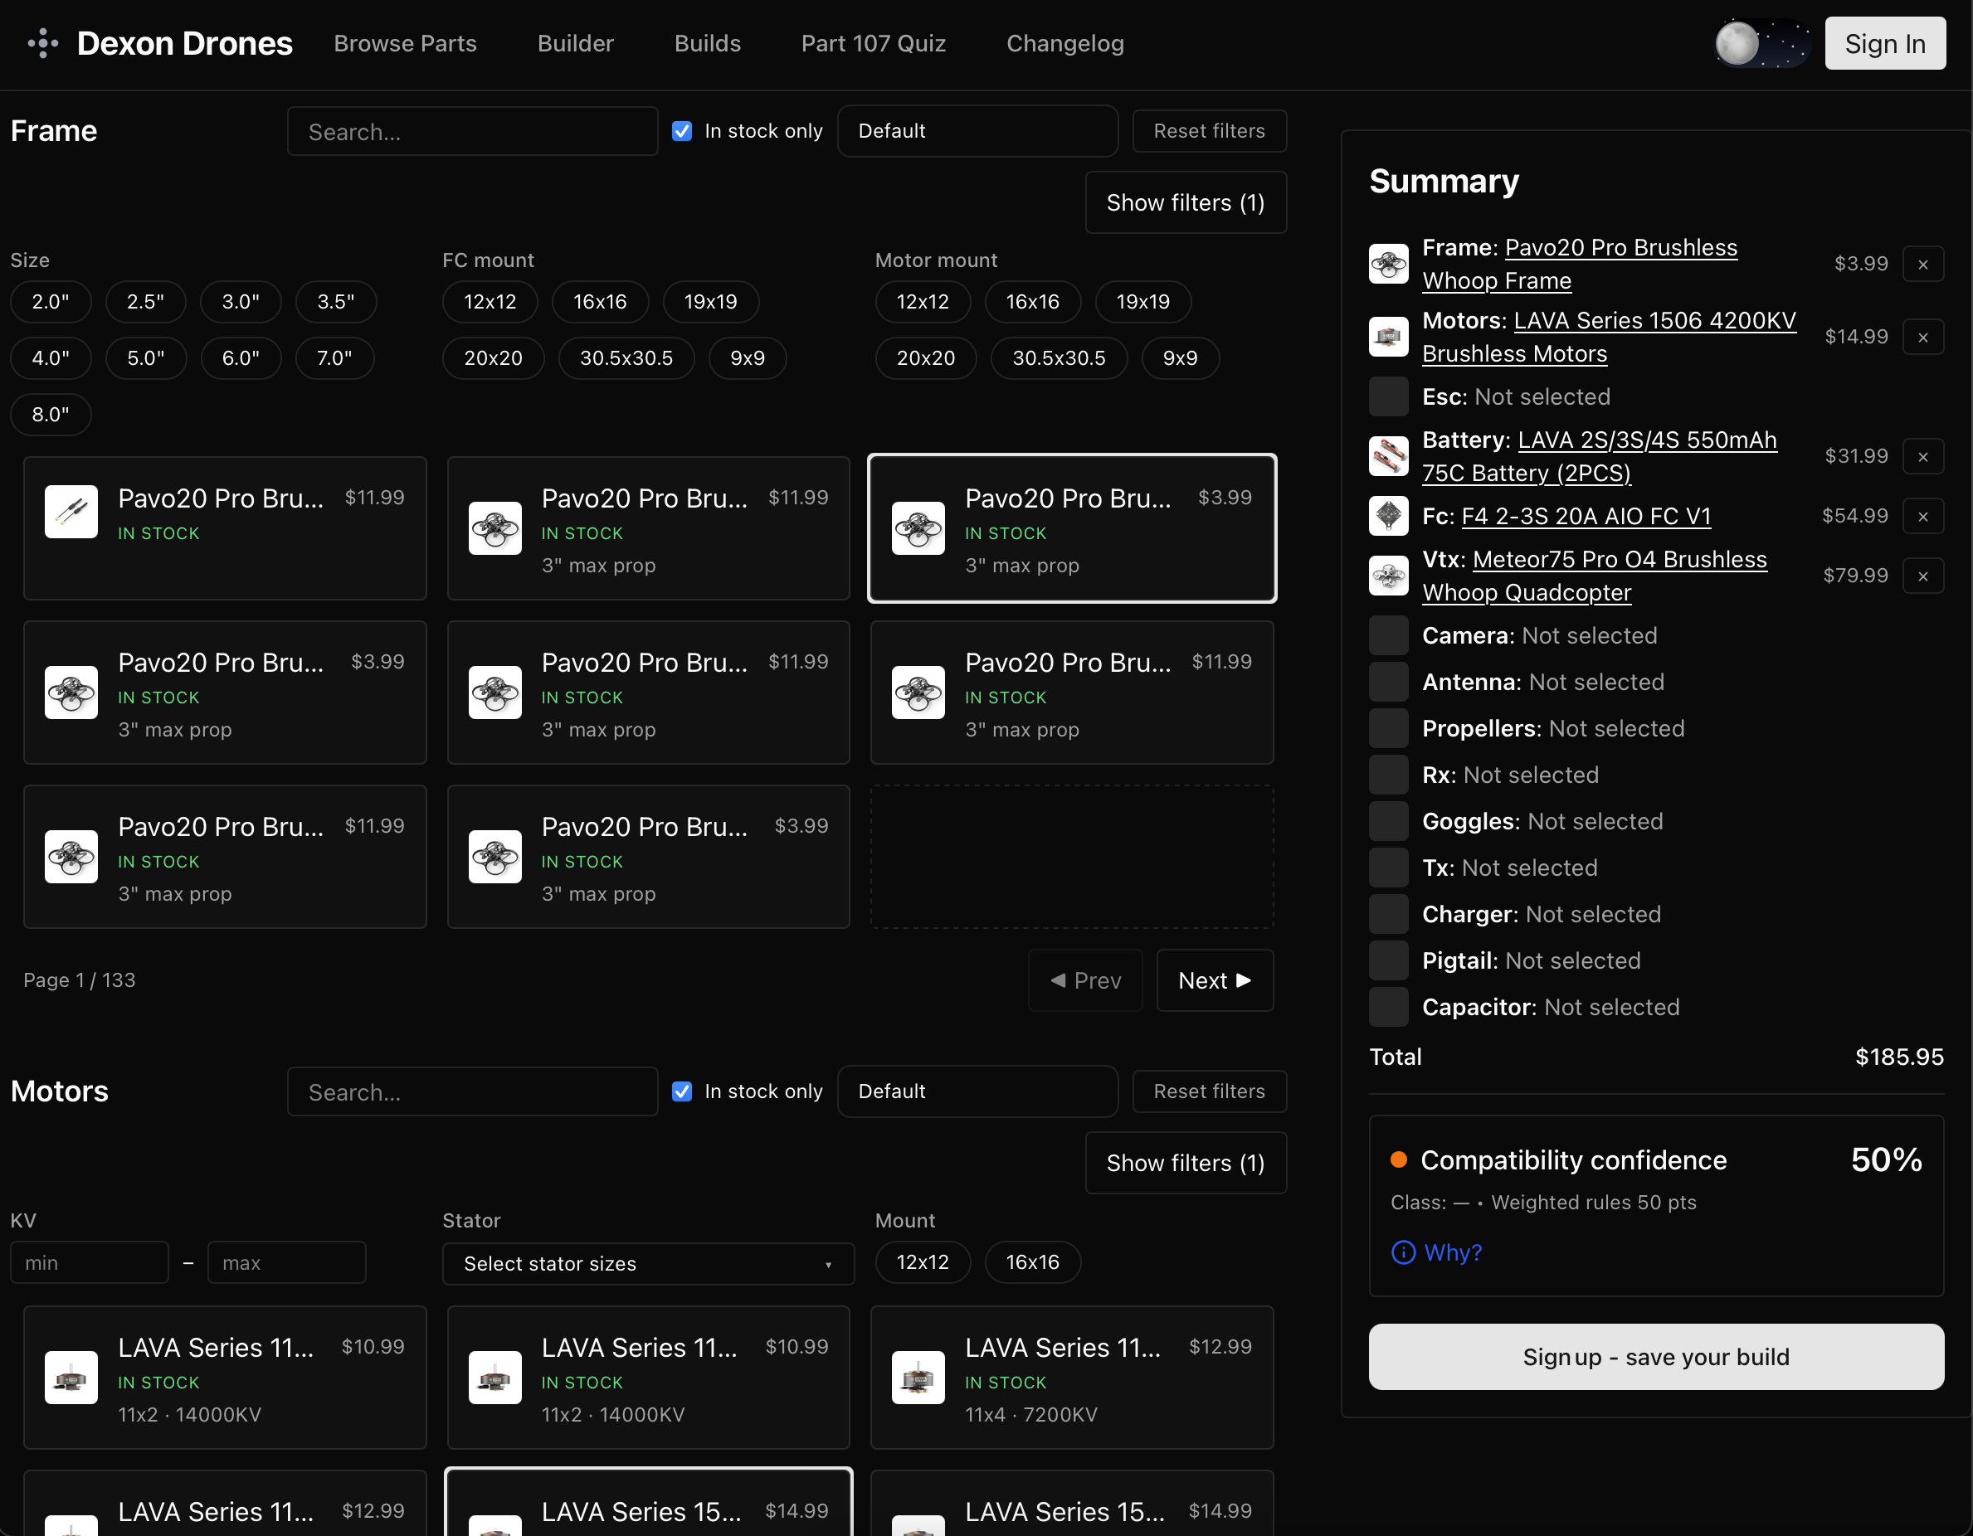1973x1536 pixels.
Task: Open the Changelog page
Action: [1065, 43]
